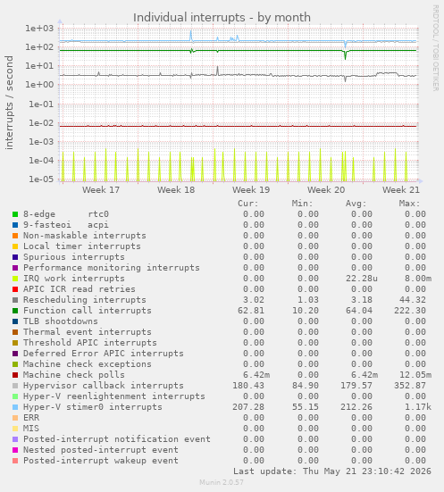
Task: Click the RRDTOOL / TOBI OETIKER watermark
Action: coord(436,48)
